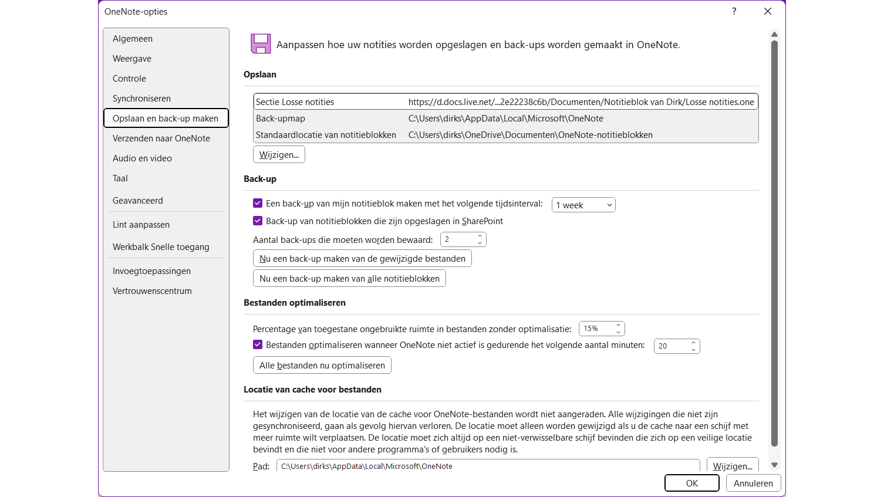Viewport: 884px width, 497px height.
Task: Increase number of backups to keep
Action: tap(480, 236)
